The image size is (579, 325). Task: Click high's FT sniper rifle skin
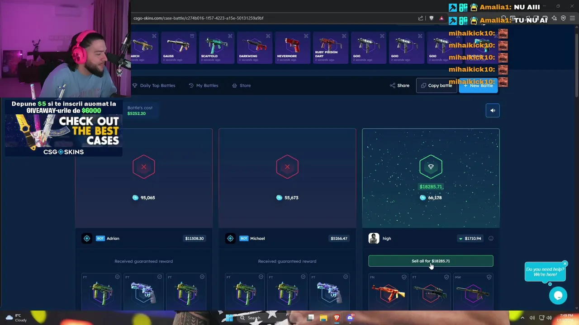pos(431,292)
